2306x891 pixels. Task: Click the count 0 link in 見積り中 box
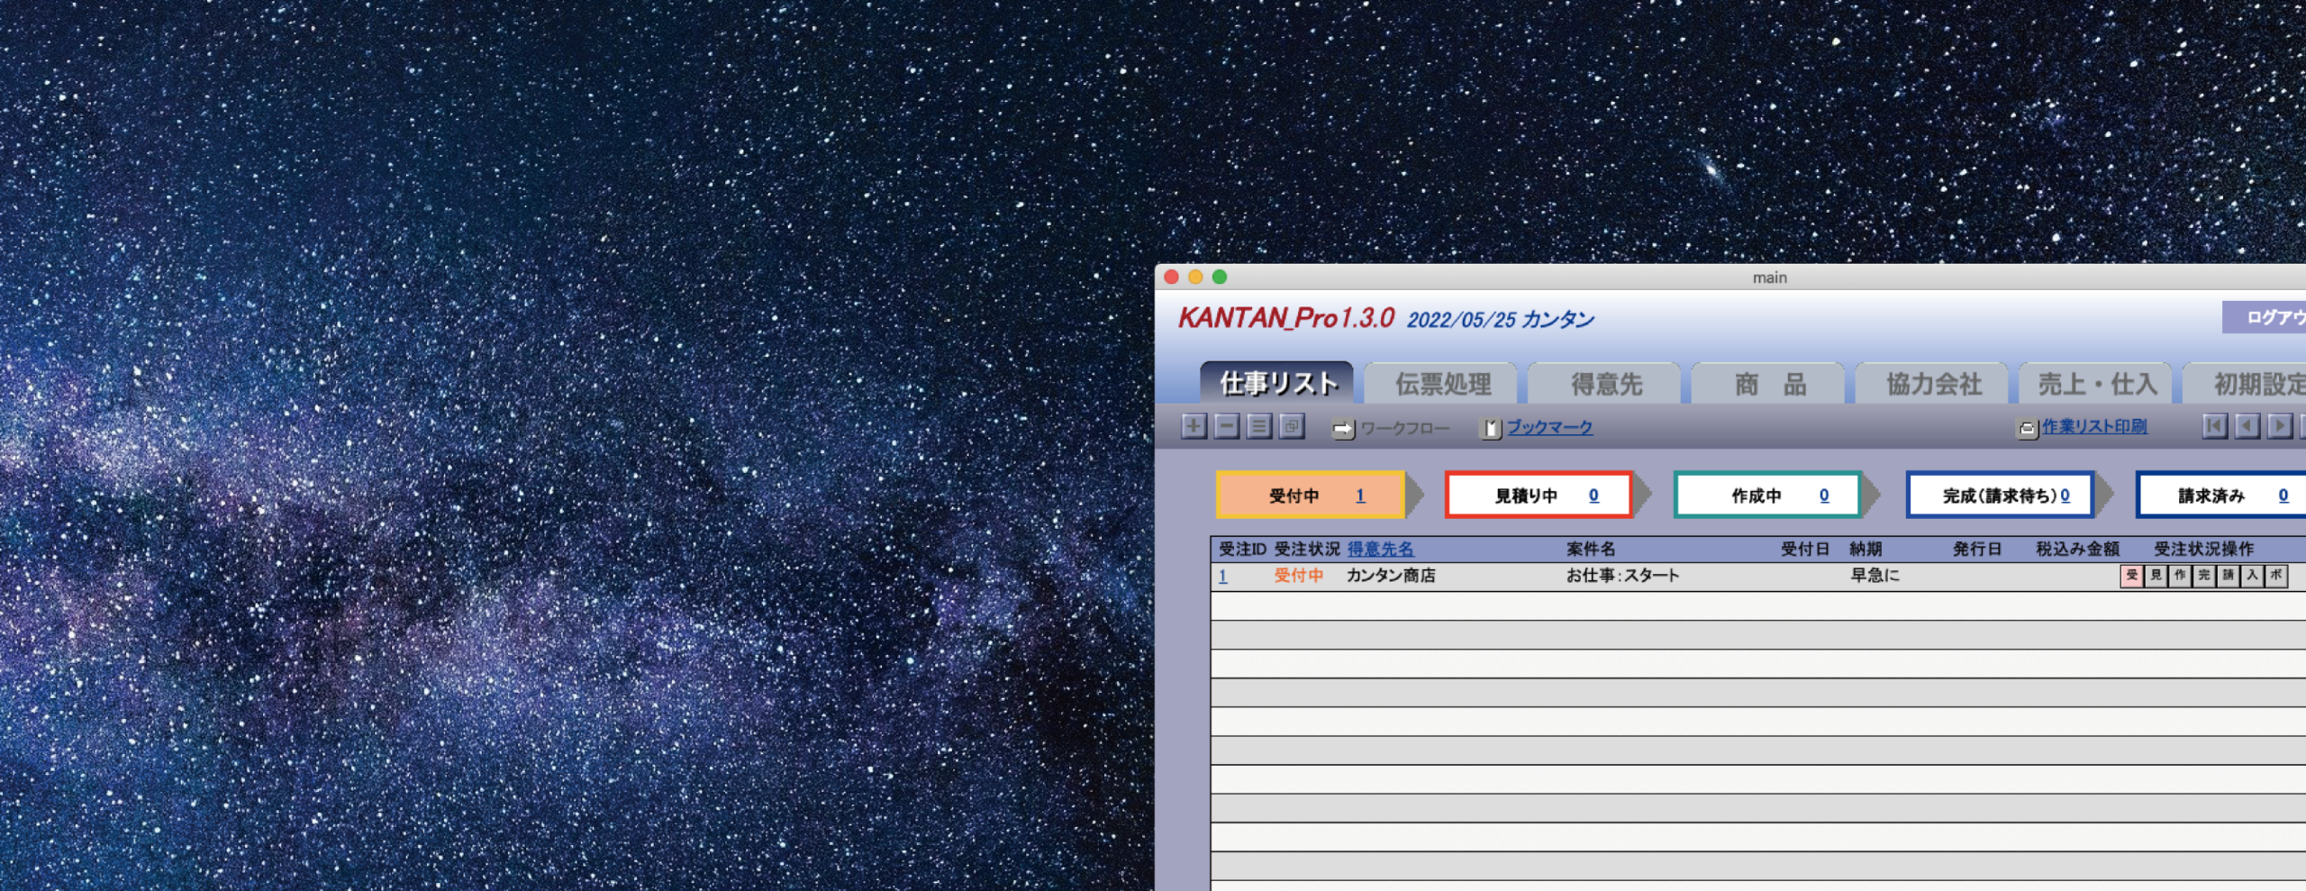coord(1593,496)
